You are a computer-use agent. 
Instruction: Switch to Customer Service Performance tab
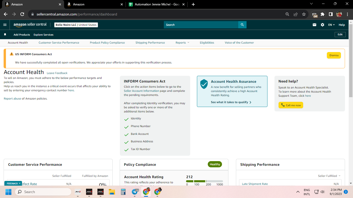[x=59, y=43]
